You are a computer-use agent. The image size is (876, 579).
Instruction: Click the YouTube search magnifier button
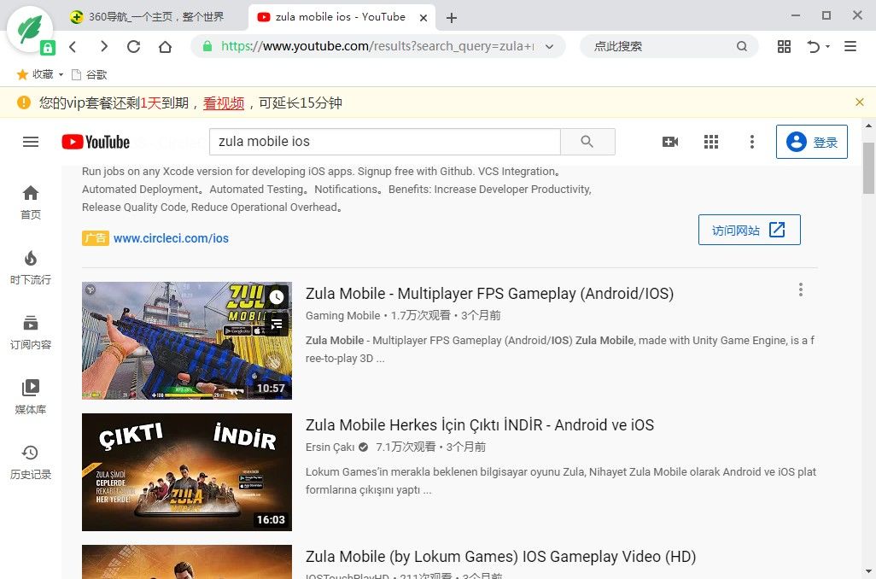tap(587, 142)
